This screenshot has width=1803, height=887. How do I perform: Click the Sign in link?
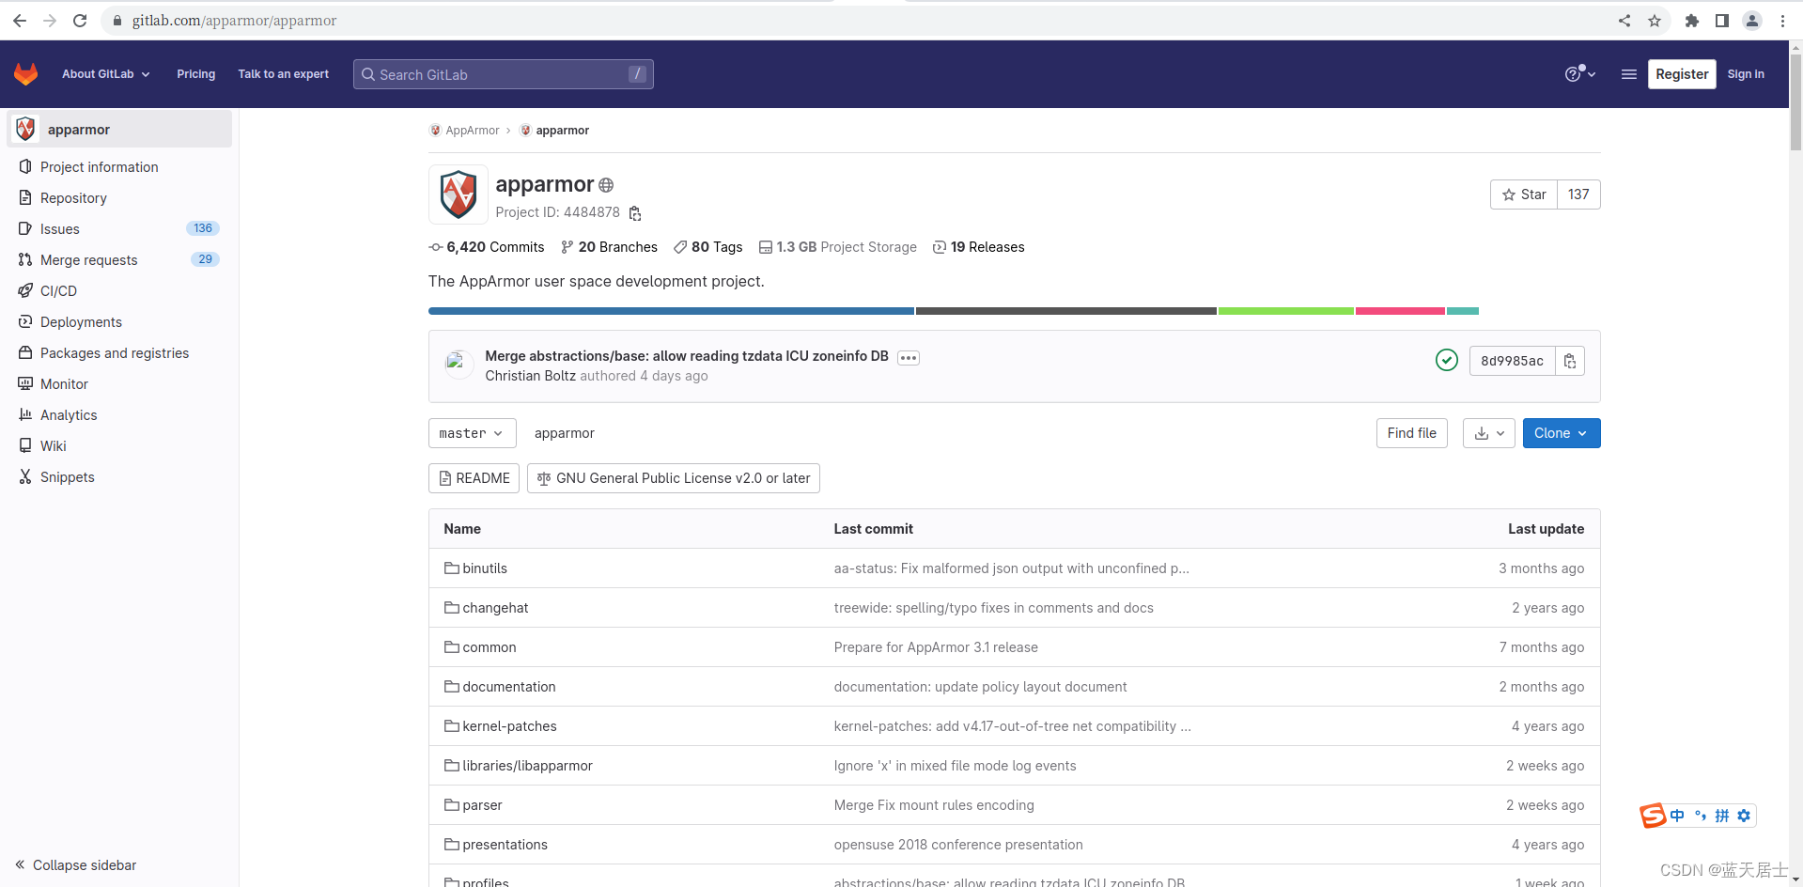pyautogui.click(x=1746, y=74)
